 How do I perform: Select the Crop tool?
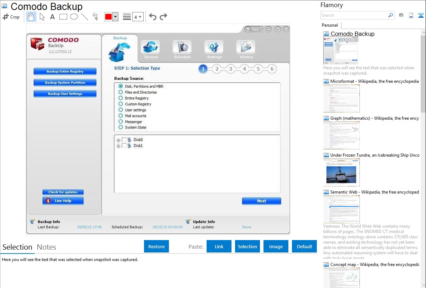coord(11,17)
